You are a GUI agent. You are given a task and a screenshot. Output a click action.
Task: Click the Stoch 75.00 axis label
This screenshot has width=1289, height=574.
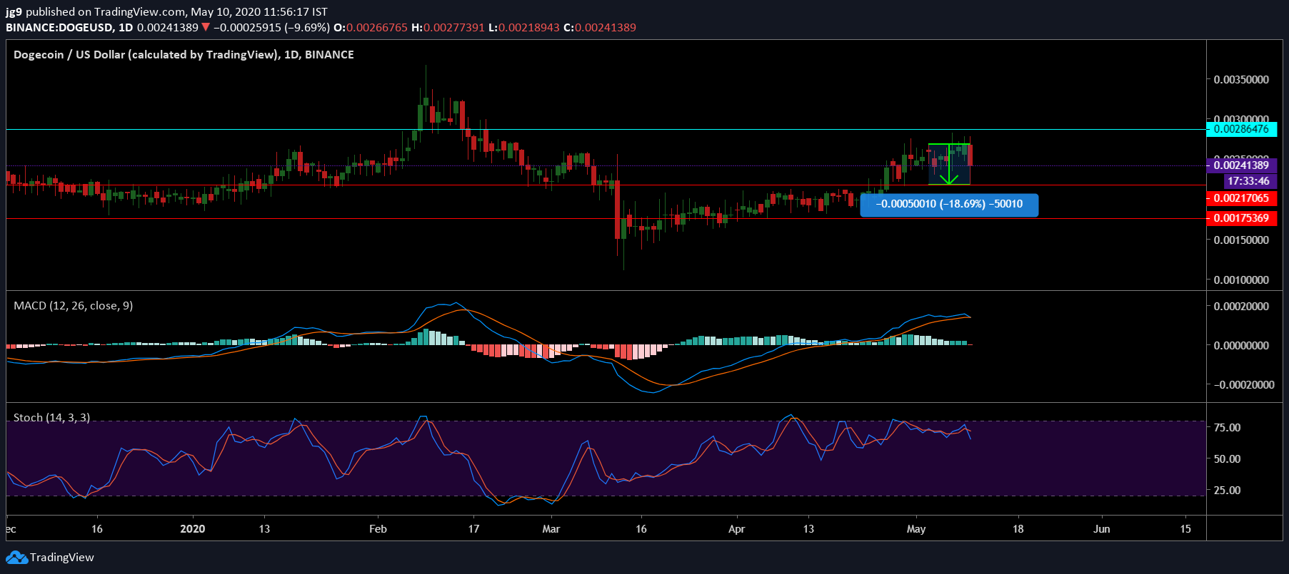tap(1228, 428)
